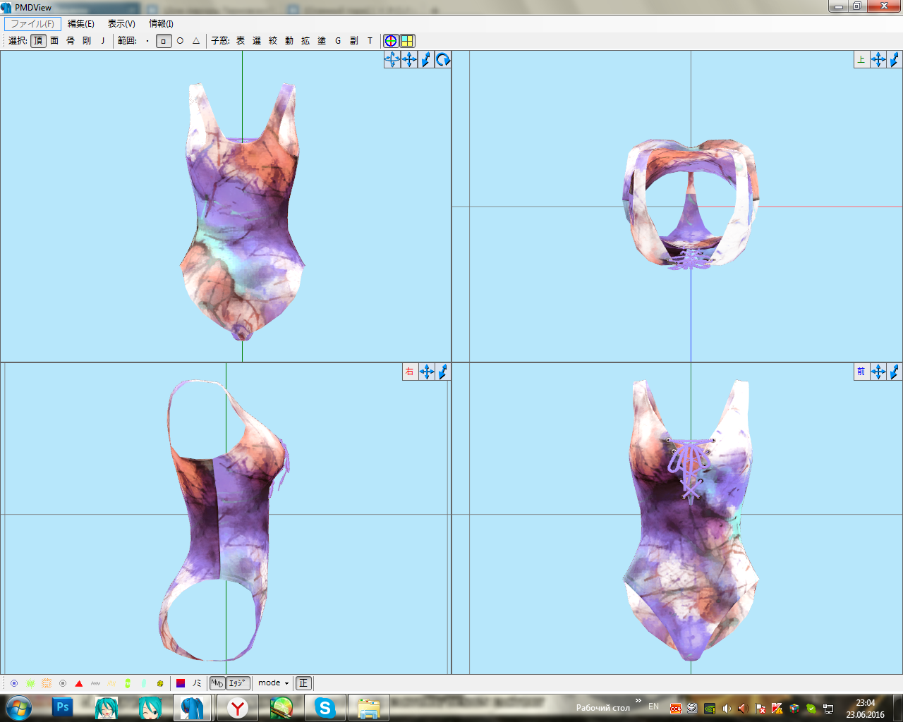Viewport: 903px width, 722px height.
Task: Toggle joint selection mode J
Action: pos(103,41)
